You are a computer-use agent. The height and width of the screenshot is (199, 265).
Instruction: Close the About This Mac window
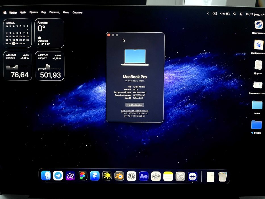pyautogui.click(x=109, y=35)
